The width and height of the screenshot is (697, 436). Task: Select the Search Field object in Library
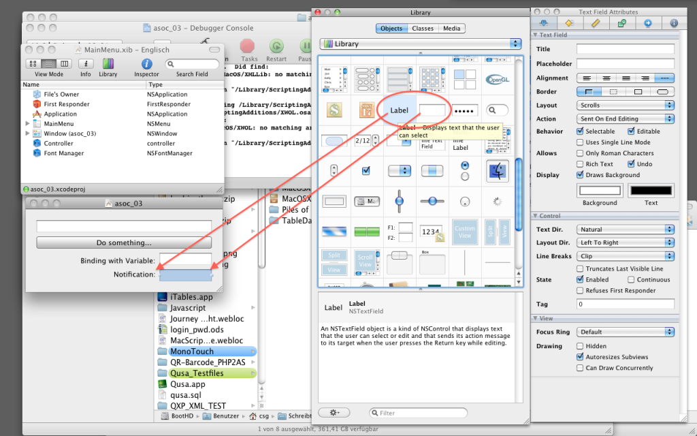pyautogui.click(x=497, y=110)
